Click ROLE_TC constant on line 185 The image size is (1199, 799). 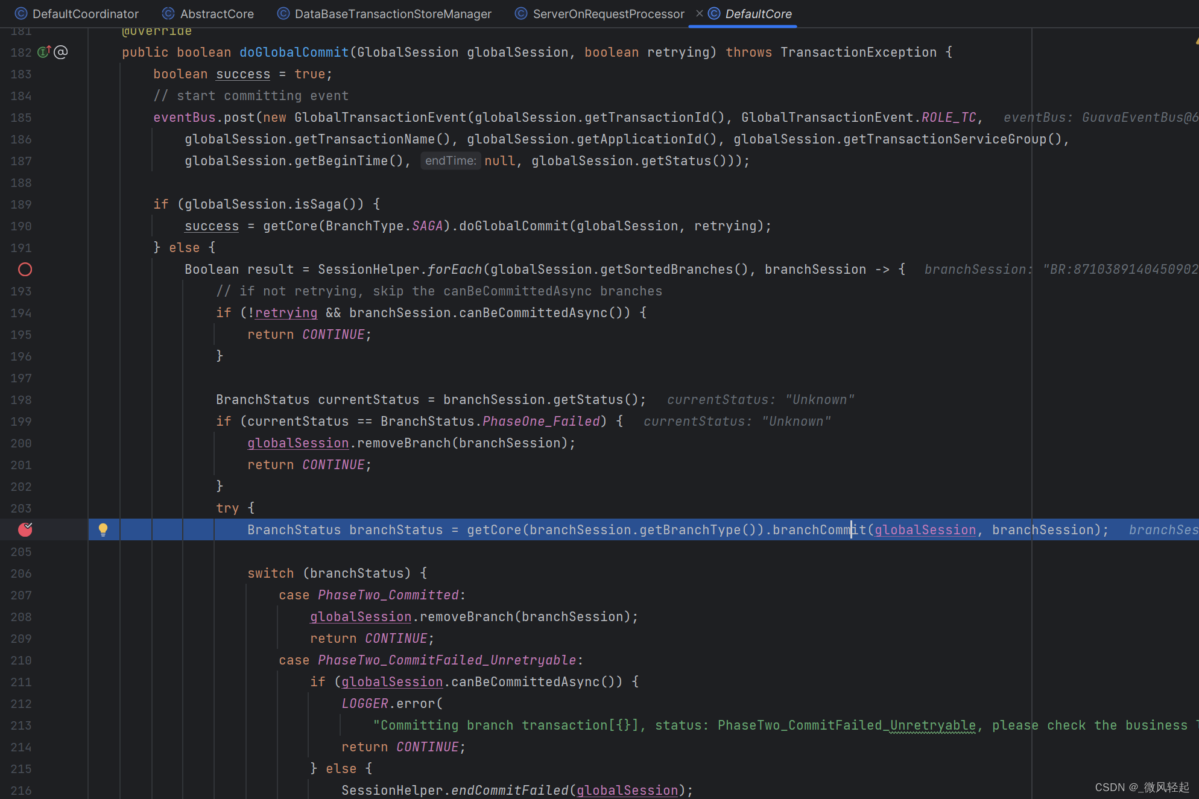(949, 117)
